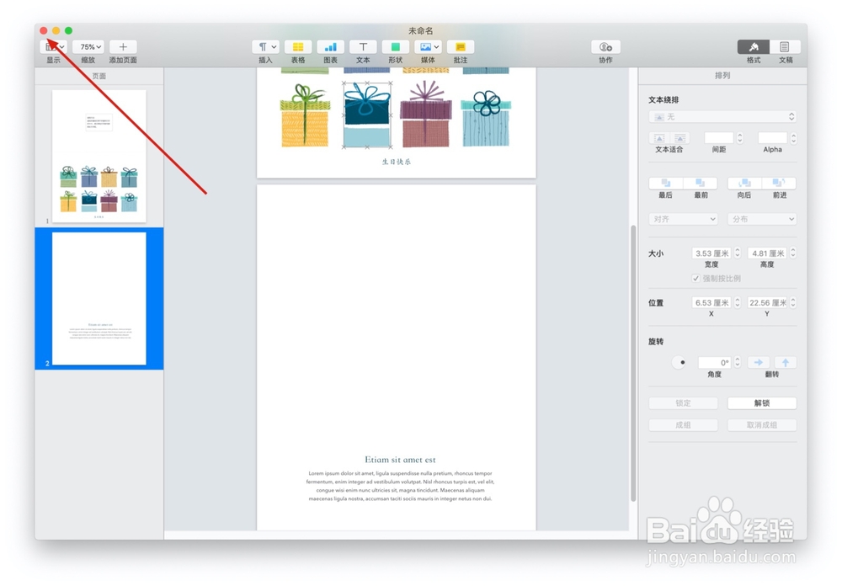Click the Y position stepper
Image resolution: width=842 pixels, height=586 pixels.
[x=793, y=302]
